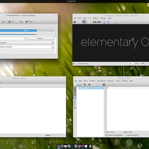Open Gwenview Go menu

pos(90,18)
